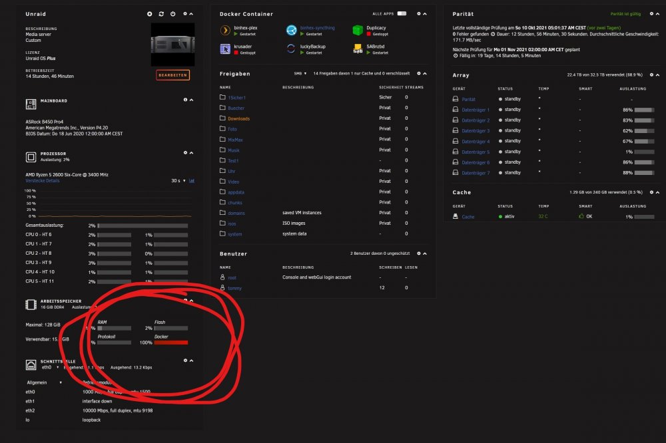Click the root user icon
666x443 pixels.
click(x=222, y=277)
